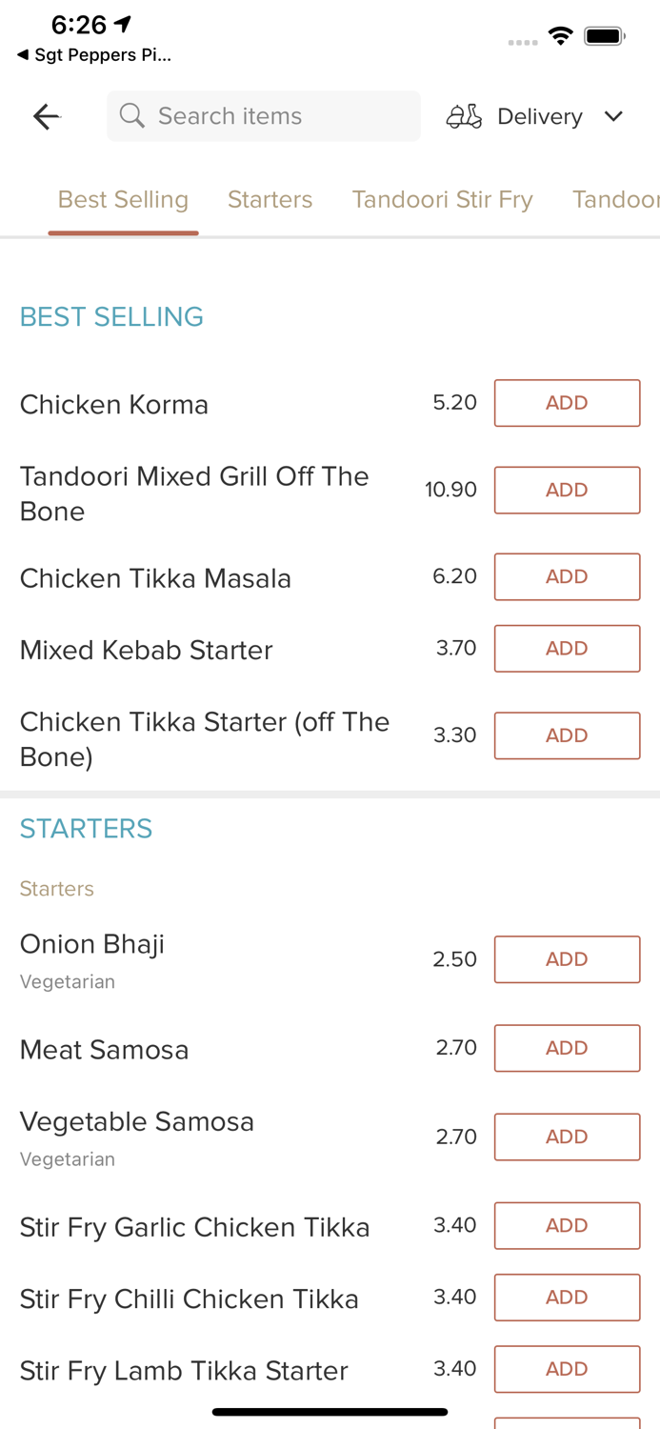The width and height of the screenshot is (660, 1429).
Task: Tap the Wi-Fi icon in status bar
Action: click(x=560, y=35)
